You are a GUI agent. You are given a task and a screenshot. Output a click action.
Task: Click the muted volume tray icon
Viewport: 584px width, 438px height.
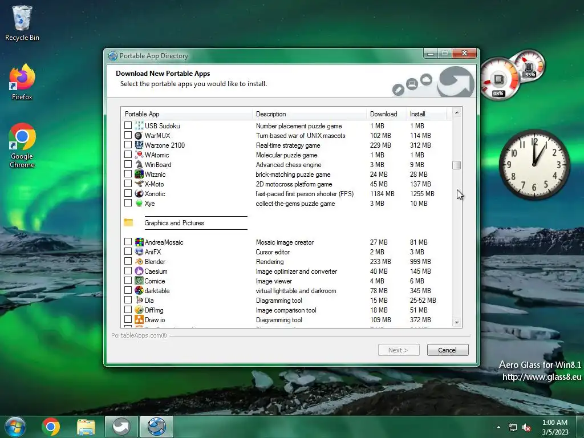526,427
